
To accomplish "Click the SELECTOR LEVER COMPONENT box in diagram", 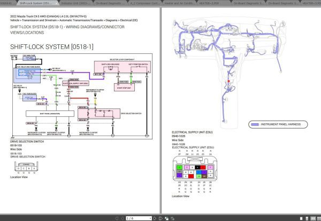I will 123,67.
